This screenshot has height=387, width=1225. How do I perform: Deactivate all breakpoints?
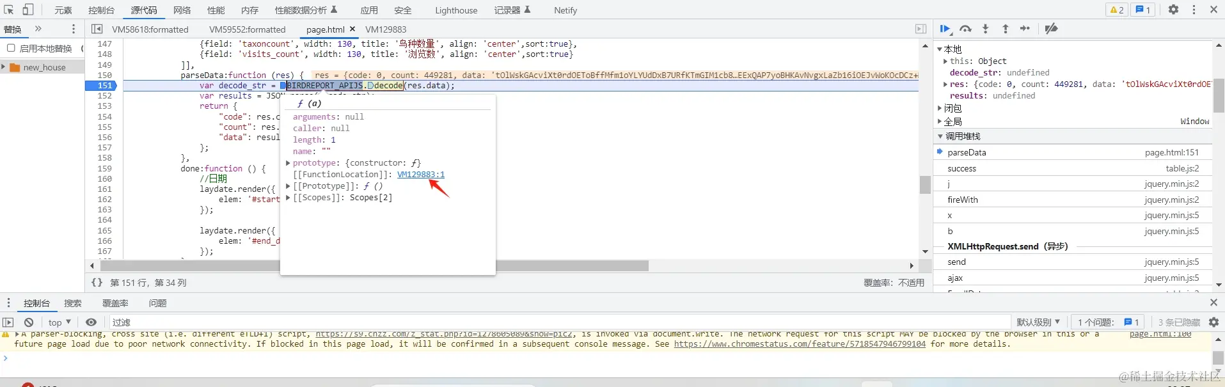tap(1051, 29)
